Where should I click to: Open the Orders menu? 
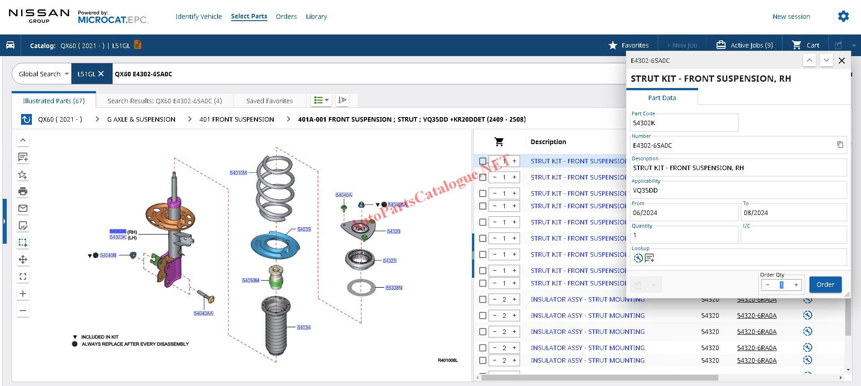[286, 17]
